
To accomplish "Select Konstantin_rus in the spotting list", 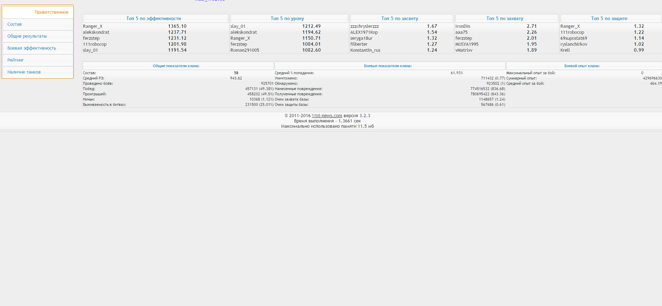I will 365,50.
